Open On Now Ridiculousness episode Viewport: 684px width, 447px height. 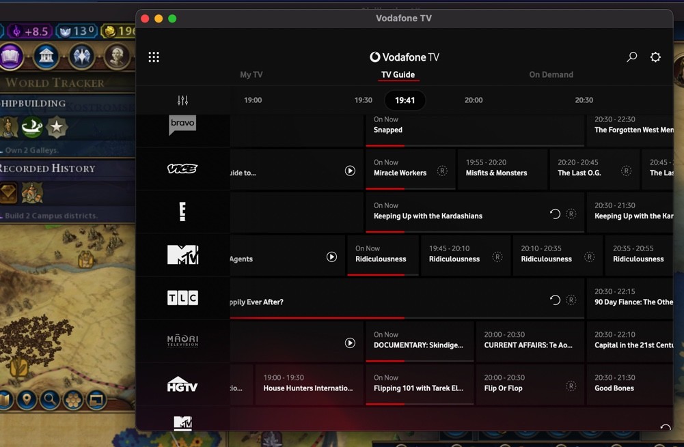[x=383, y=255]
